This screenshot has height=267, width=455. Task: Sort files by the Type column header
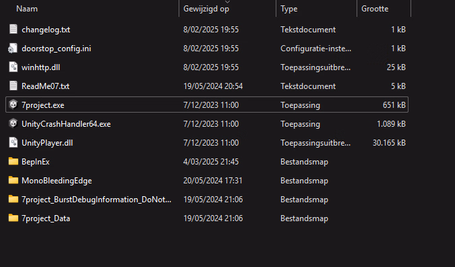[x=289, y=9]
